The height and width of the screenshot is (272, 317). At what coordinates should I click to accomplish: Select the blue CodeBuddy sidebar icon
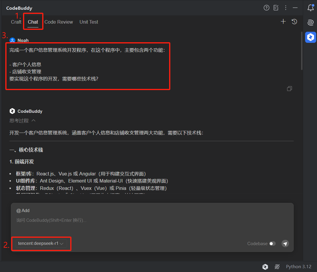[311, 37]
